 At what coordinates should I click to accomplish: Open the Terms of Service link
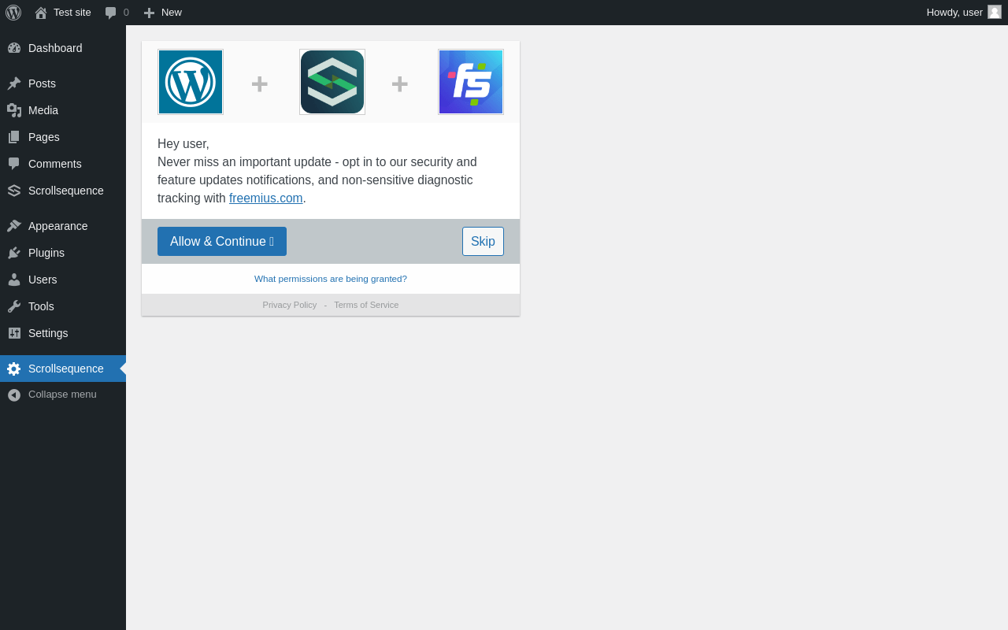point(366,305)
